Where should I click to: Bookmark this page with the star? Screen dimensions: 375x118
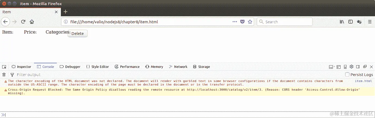[x=250, y=22]
